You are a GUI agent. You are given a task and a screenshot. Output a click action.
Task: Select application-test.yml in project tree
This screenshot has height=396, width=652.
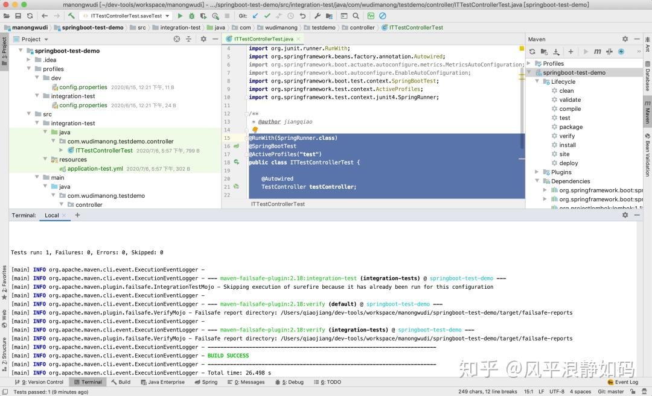tap(95, 169)
